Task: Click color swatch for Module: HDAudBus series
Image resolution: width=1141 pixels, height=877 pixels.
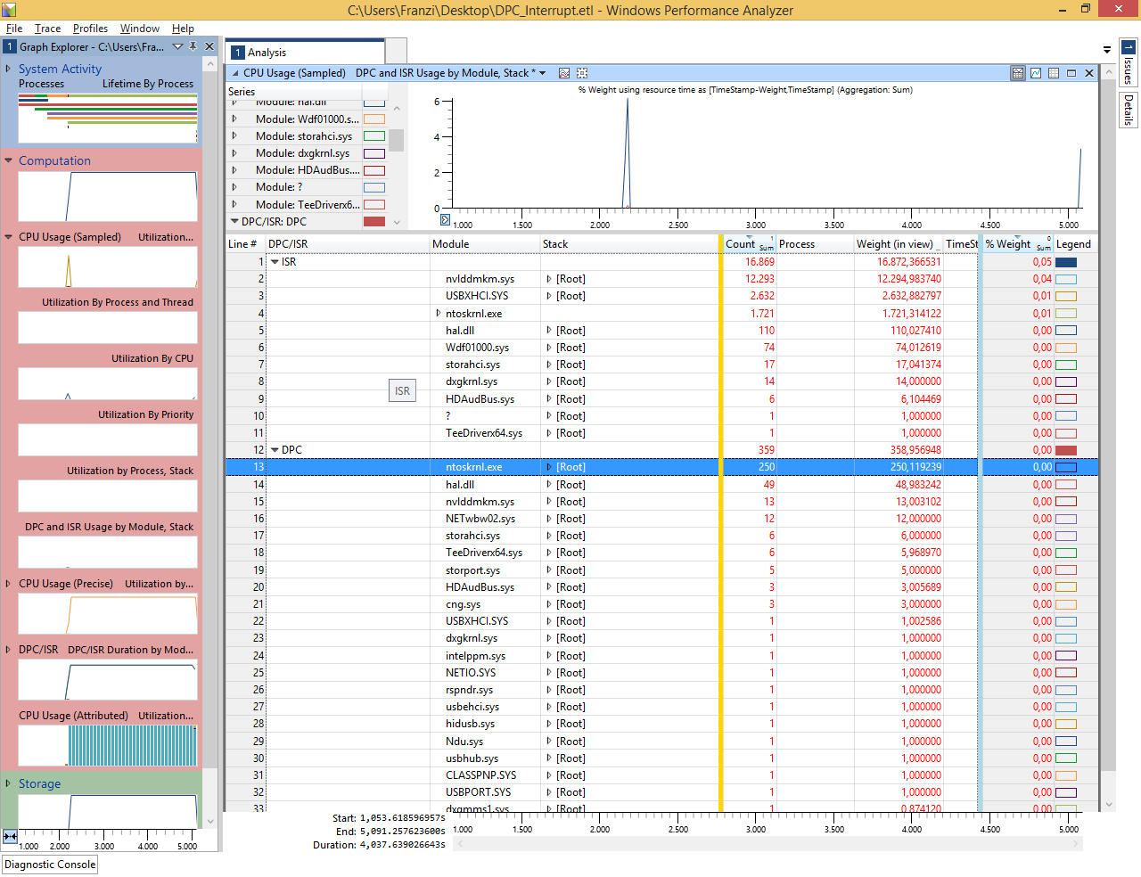Action: tap(374, 170)
